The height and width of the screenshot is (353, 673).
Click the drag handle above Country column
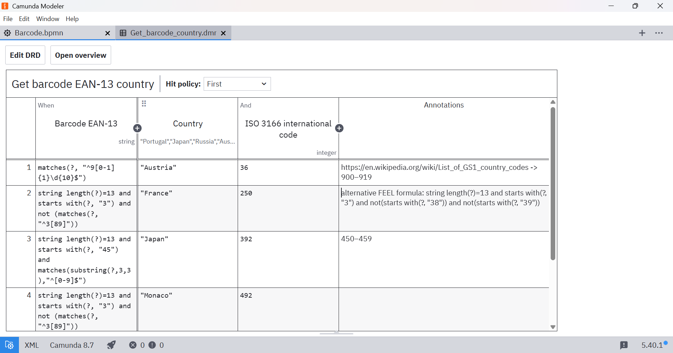pyautogui.click(x=144, y=104)
